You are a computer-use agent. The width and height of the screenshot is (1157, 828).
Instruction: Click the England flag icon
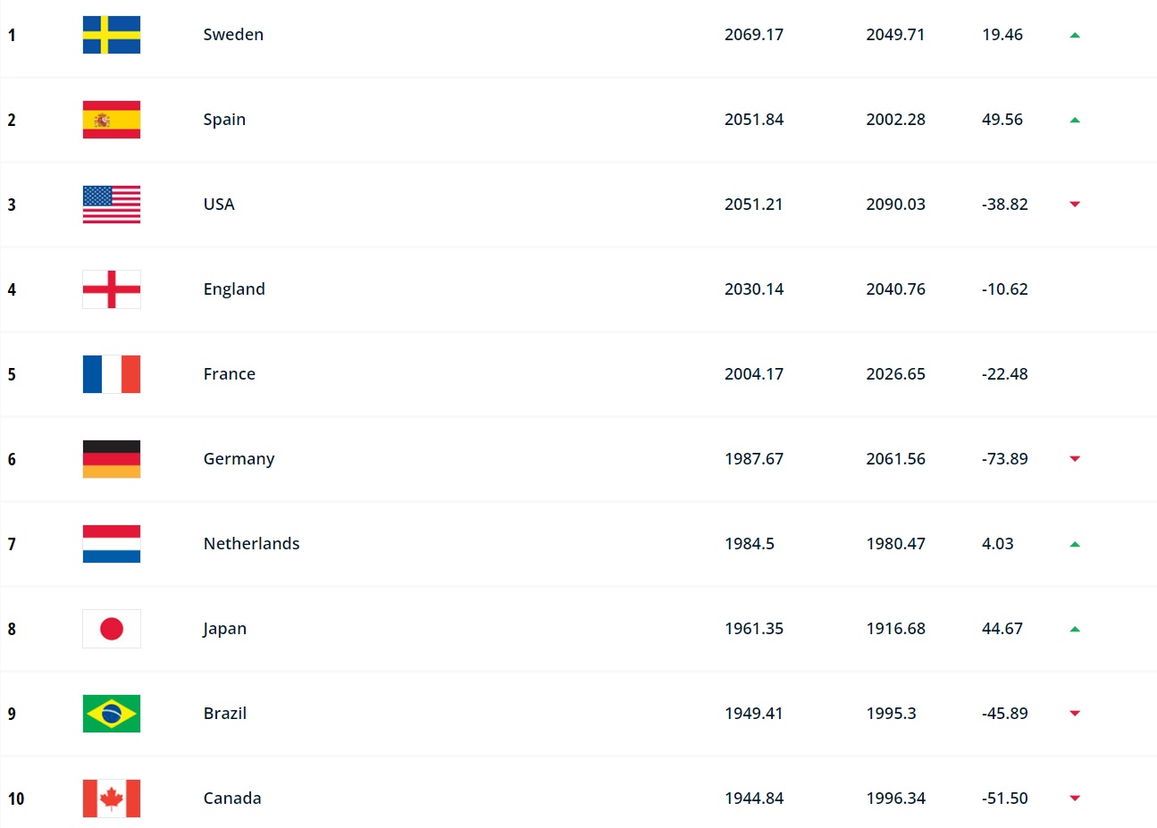[112, 289]
